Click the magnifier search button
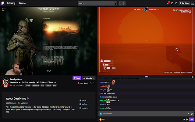Viewport: 195px width, 122px height. tap(115, 3)
